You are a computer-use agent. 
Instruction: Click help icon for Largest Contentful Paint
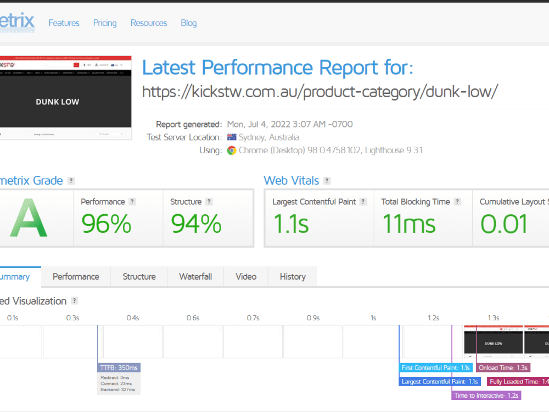pos(363,202)
